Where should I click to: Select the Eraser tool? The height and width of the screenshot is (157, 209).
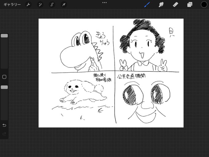pyautogui.click(x=175, y=5)
